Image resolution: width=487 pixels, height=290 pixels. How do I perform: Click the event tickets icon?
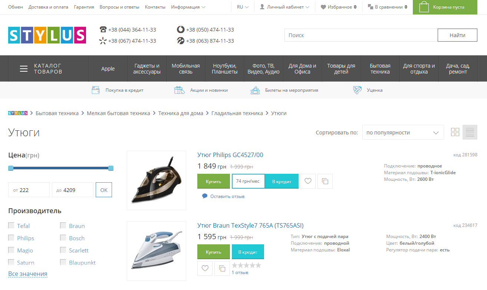pyautogui.click(x=255, y=90)
